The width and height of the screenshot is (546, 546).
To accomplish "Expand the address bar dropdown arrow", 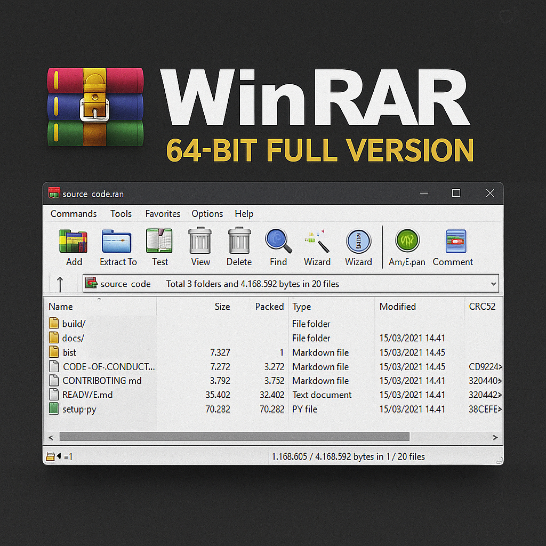I will tap(493, 284).
